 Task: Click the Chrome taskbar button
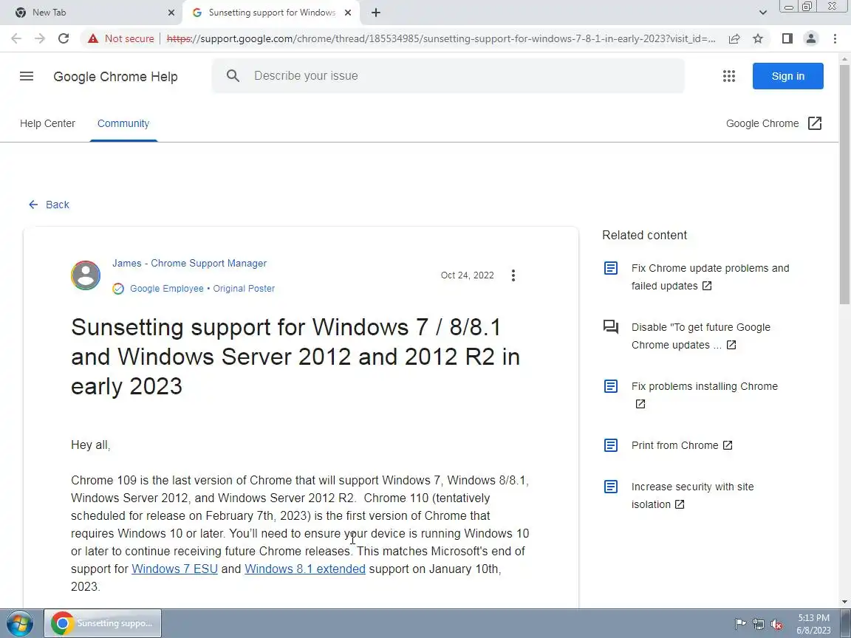click(103, 623)
